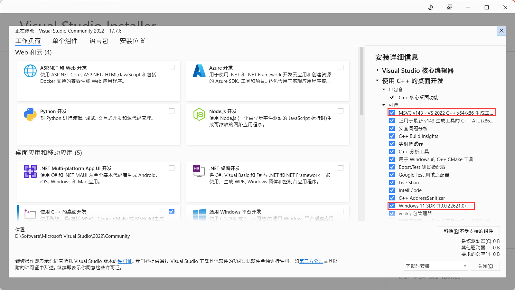Switch to the 安装位置 tab

133,41
